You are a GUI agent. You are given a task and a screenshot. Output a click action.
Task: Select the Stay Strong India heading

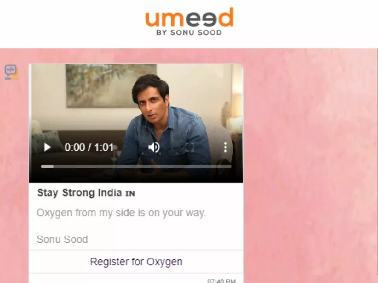(79, 193)
